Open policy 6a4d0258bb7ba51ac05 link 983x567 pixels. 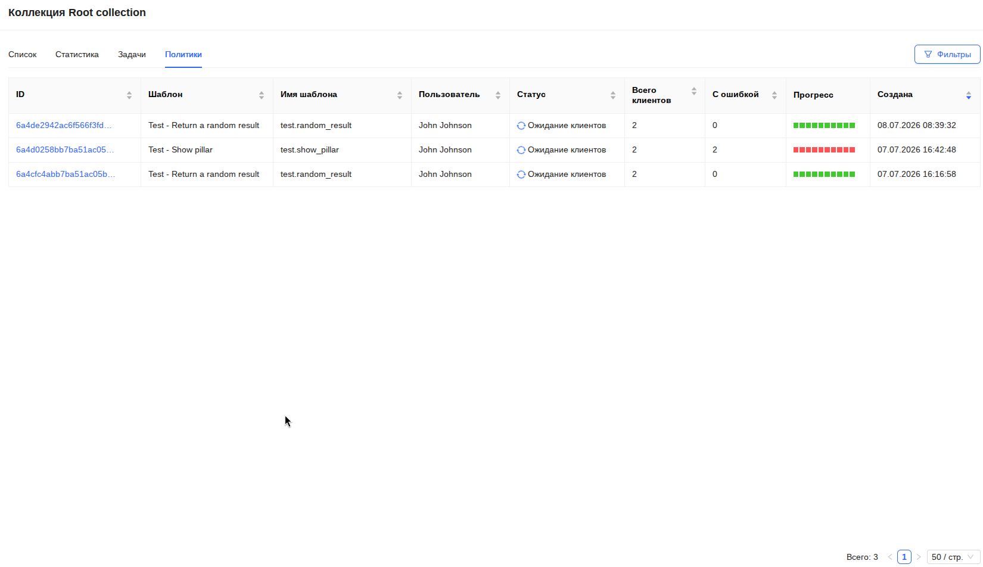tap(65, 149)
